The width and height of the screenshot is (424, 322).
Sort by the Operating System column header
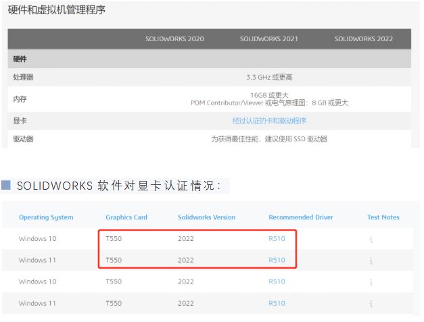46,217
